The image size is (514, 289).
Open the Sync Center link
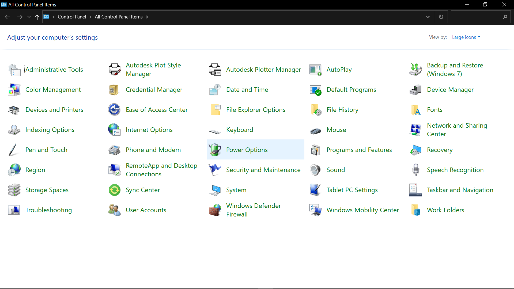point(143,190)
